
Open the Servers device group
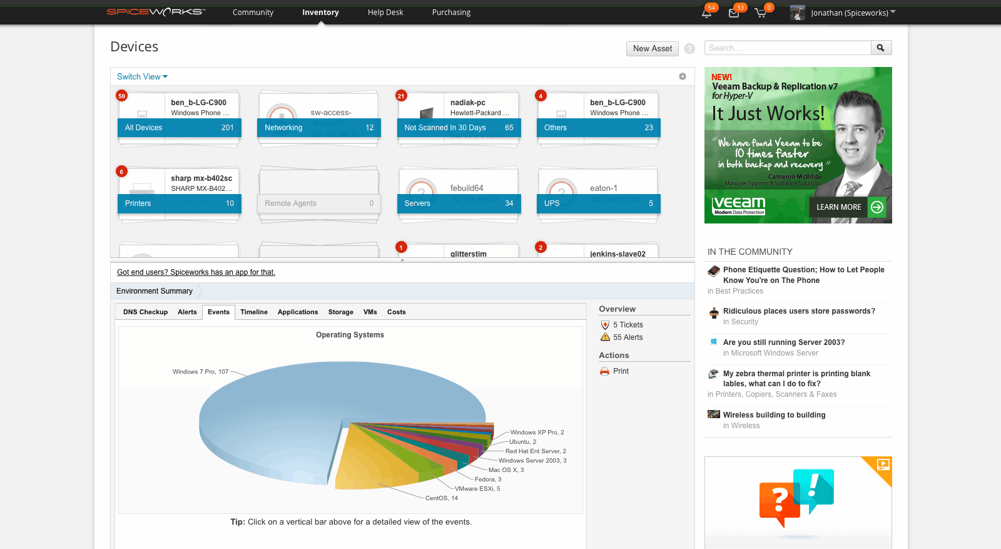point(459,203)
